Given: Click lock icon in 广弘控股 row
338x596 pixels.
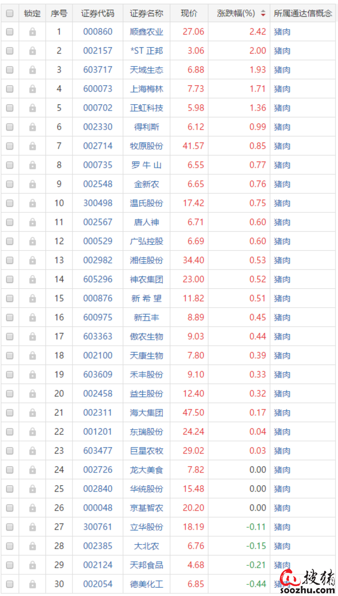Looking at the screenshot, I should click(32, 242).
